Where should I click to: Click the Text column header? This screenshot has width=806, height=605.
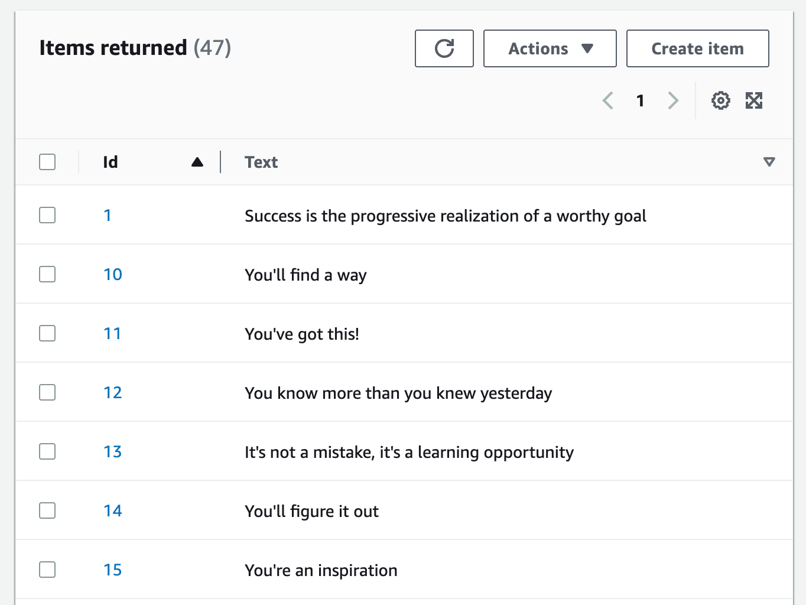pos(261,162)
